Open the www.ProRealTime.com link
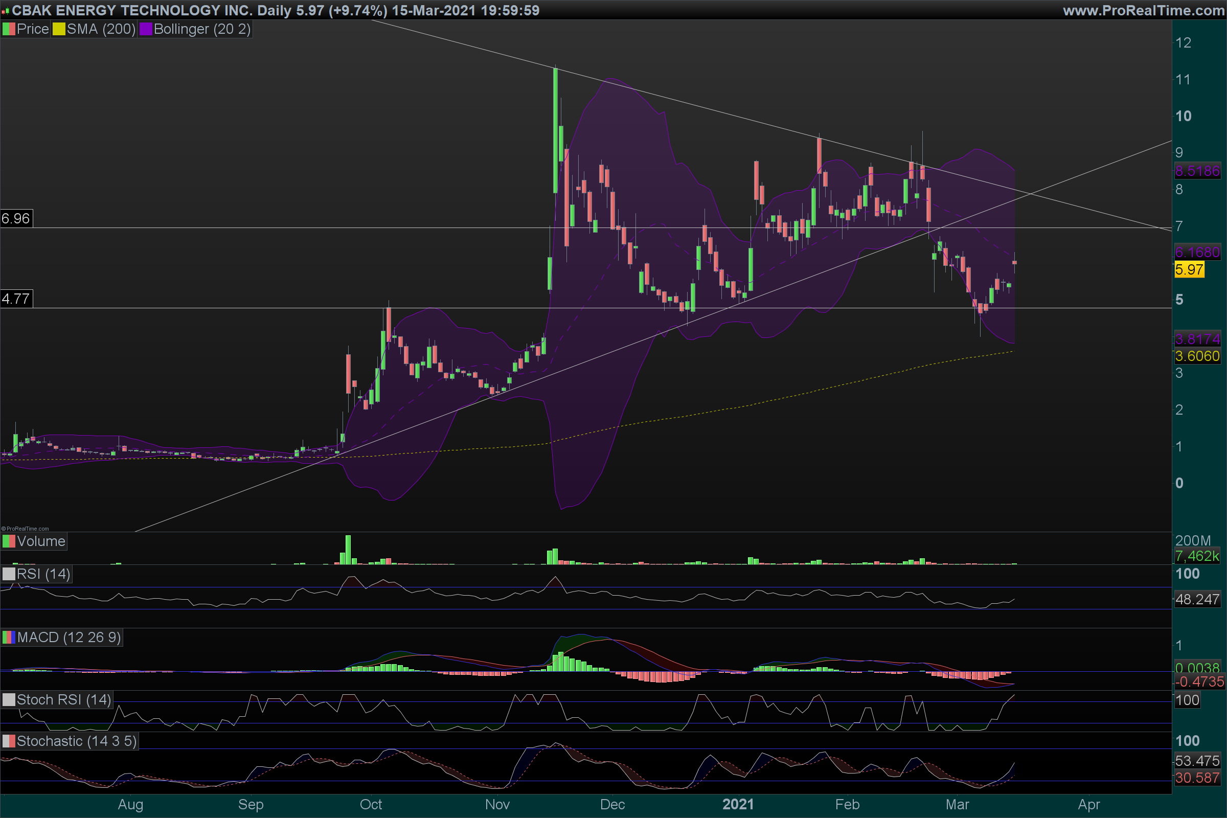This screenshot has height=818, width=1227. (x=1143, y=10)
